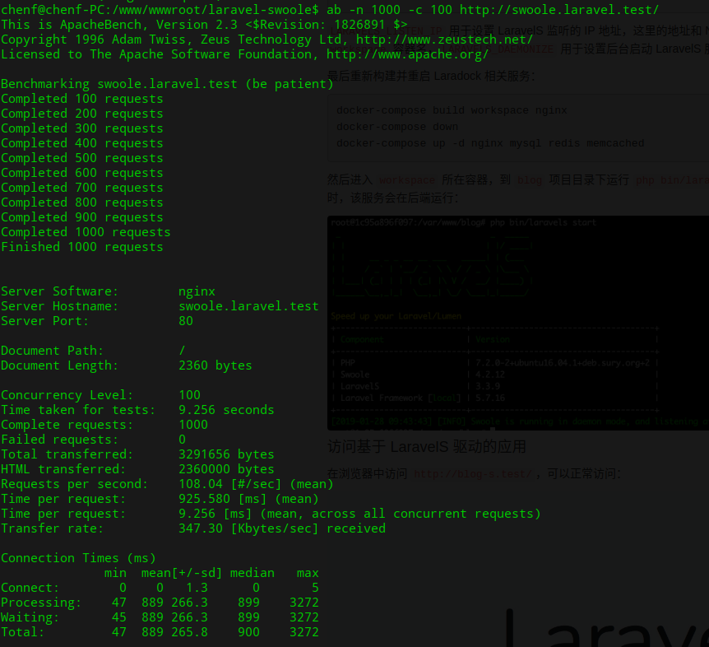
Task: Click the http://www.zeustech.net/ link in the terminal
Action: click(444, 40)
